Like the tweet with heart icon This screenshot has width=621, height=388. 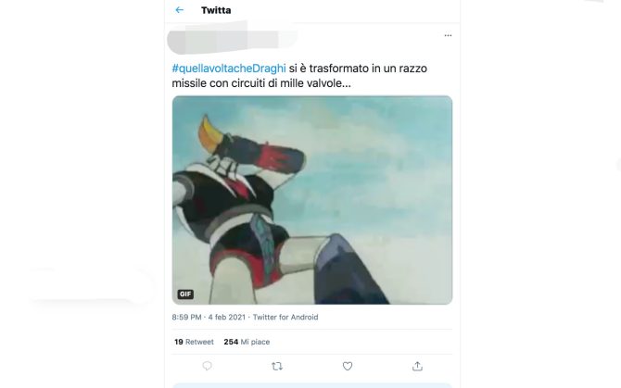(348, 367)
